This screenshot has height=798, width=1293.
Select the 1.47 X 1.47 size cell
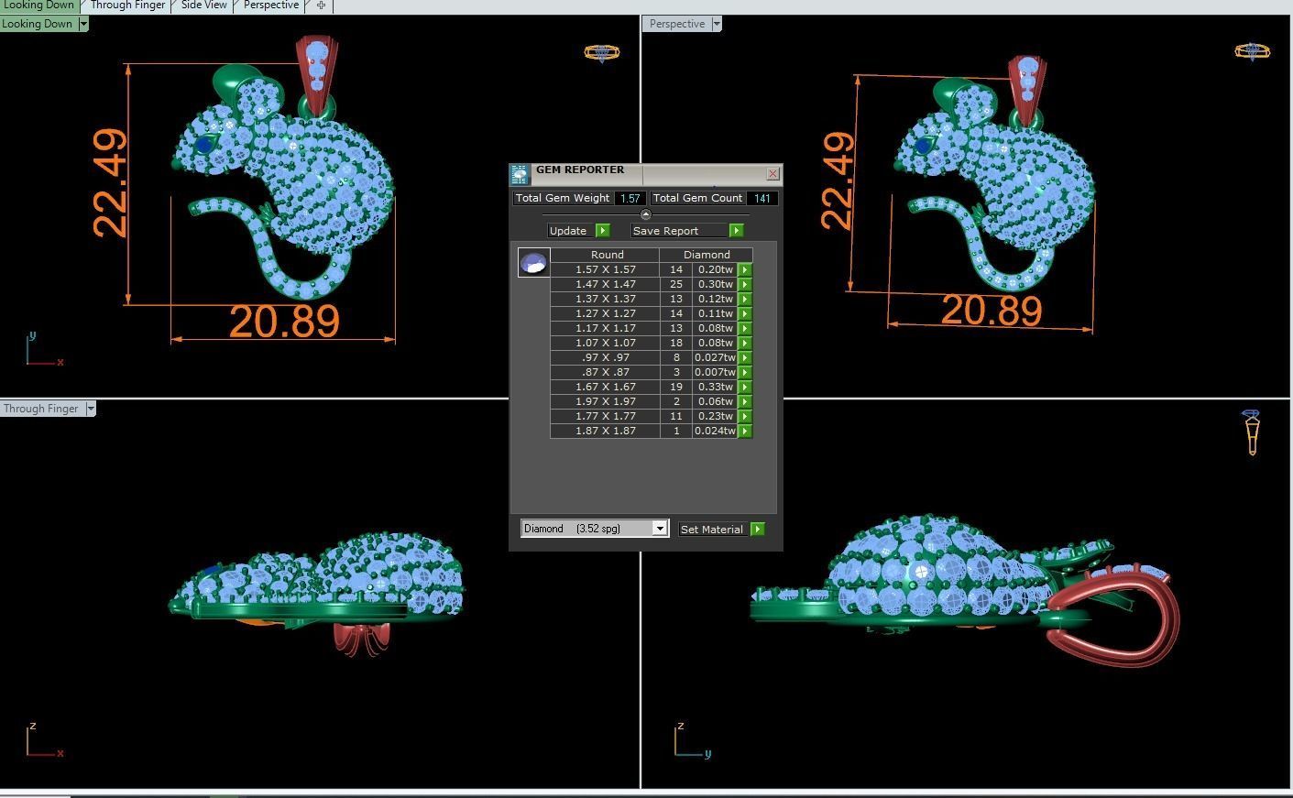pos(605,284)
